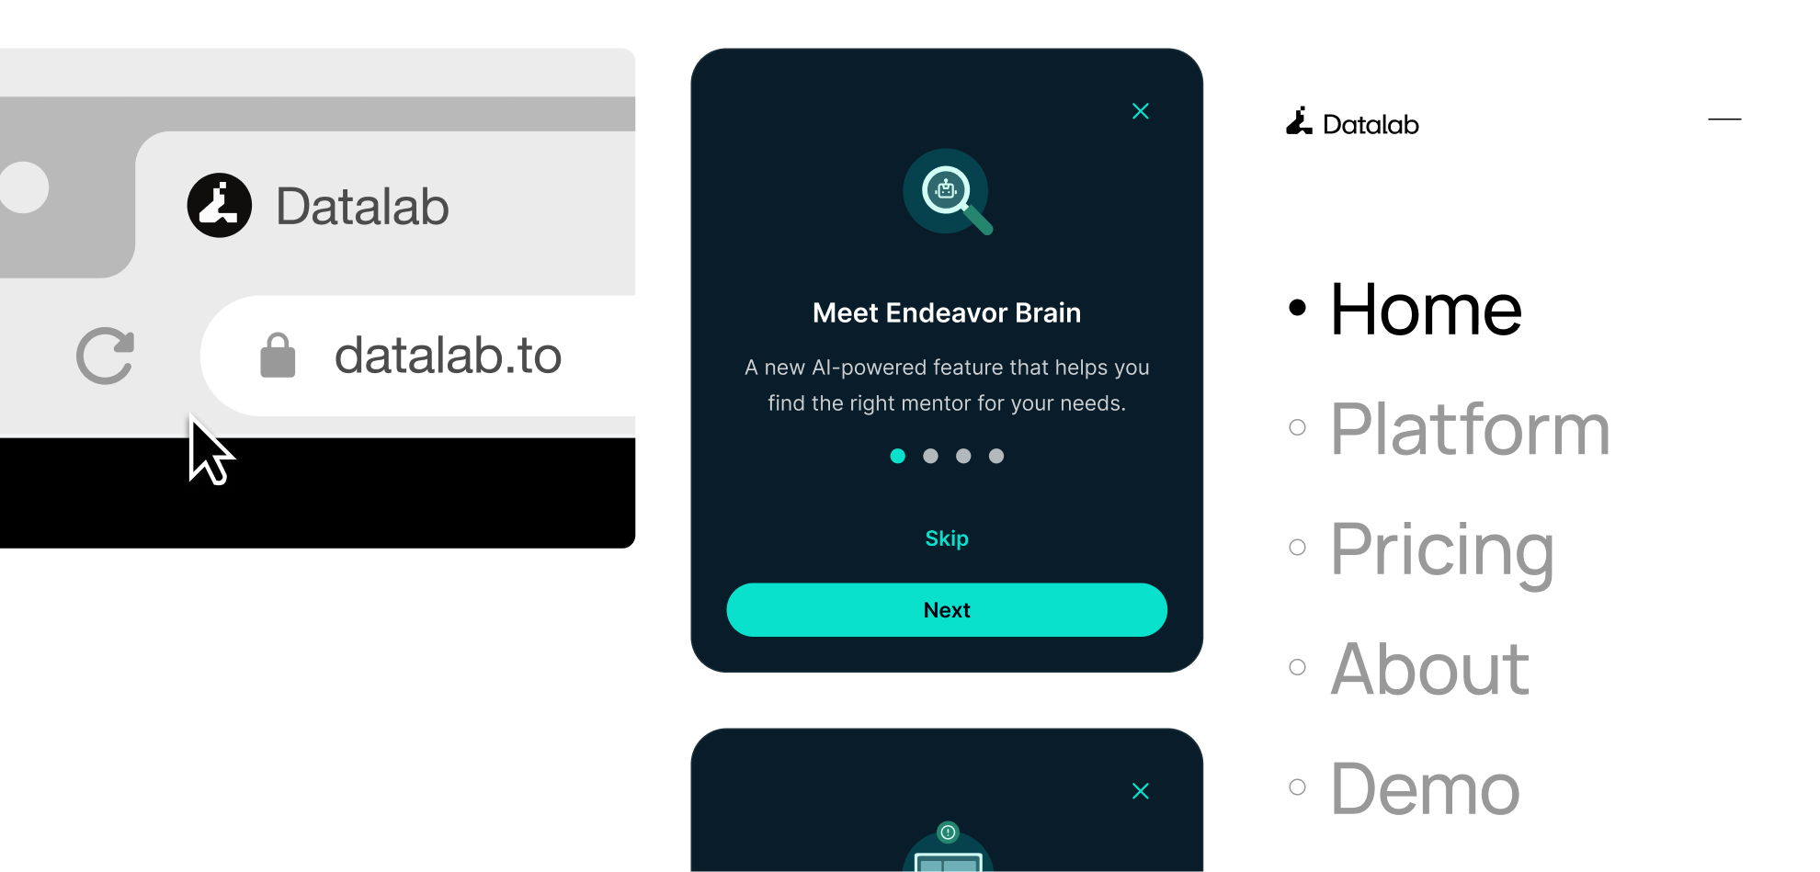Click the browser reload icon
Screen dimensions: 1820x872
105,356
